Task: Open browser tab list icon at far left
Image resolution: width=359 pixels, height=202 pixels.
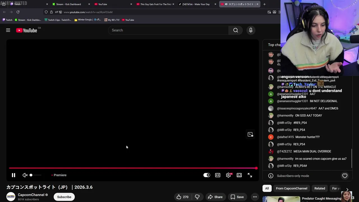Action: click(4, 4)
